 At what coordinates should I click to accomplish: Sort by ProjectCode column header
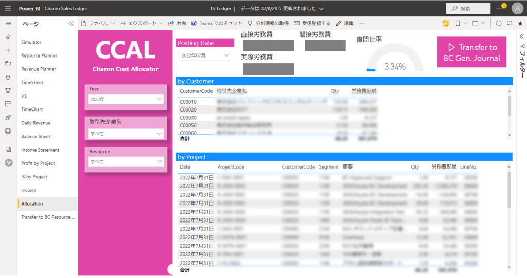[231, 167]
